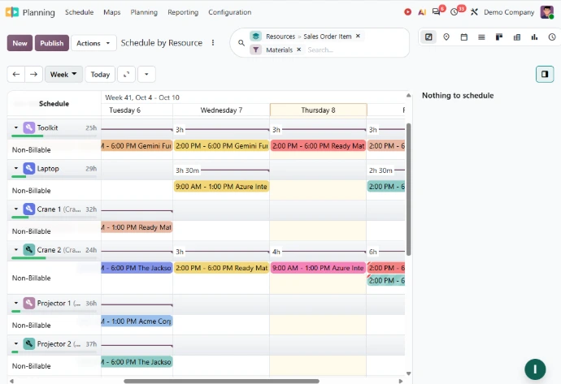561x384 pixels.
Task: Switch to Kanban view icon
Action: (499, 37)
